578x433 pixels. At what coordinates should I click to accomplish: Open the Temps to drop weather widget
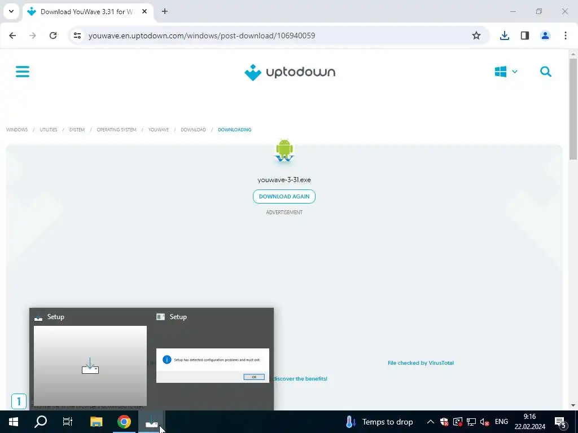click(379, 422)
